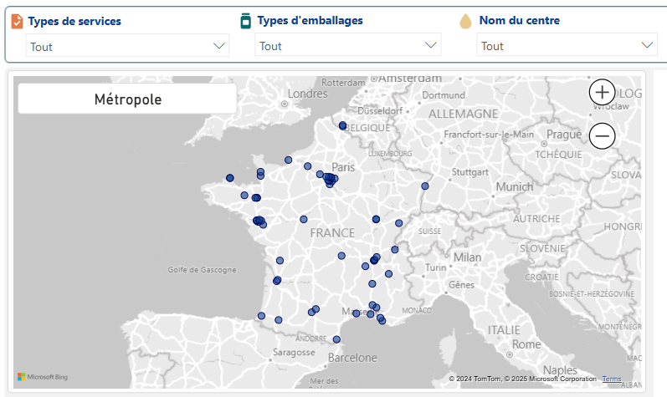Select the map point next to Belgique label
667x397 pixels.
pyautogui.click(x=342, y=125)
